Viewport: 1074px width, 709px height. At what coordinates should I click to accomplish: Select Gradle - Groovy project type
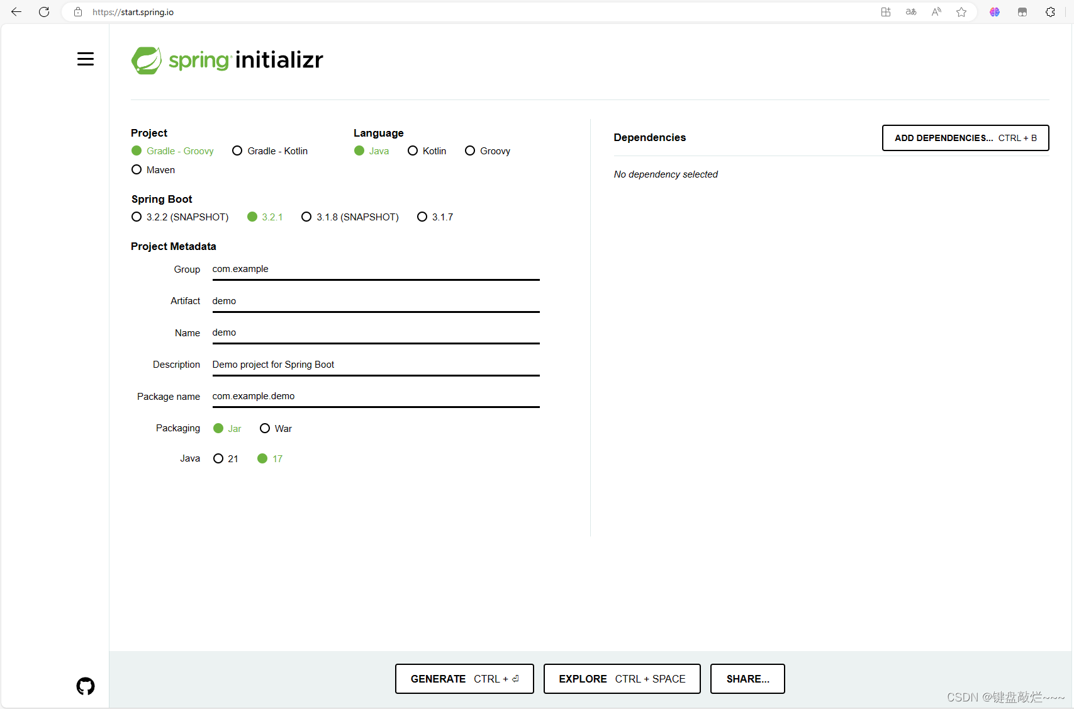tap(172, 151)
